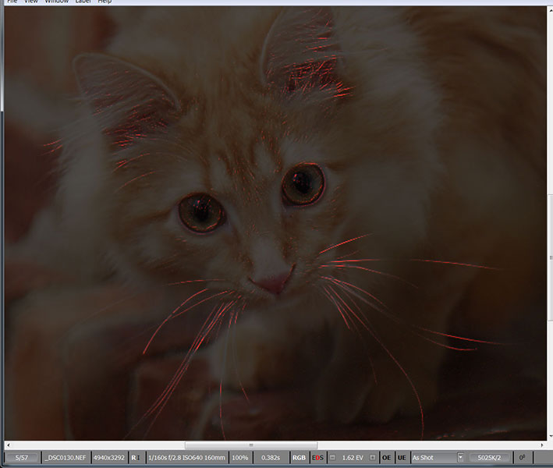Toggle OE overexposure indication
Screen dimensions: 553x468
(x=386, y=457)
